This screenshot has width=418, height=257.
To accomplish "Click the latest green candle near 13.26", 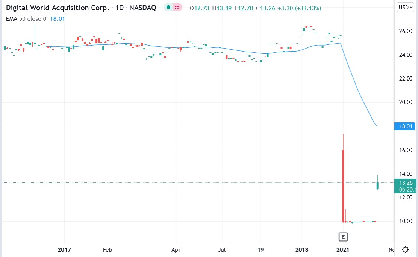I will tap(377, 186).
